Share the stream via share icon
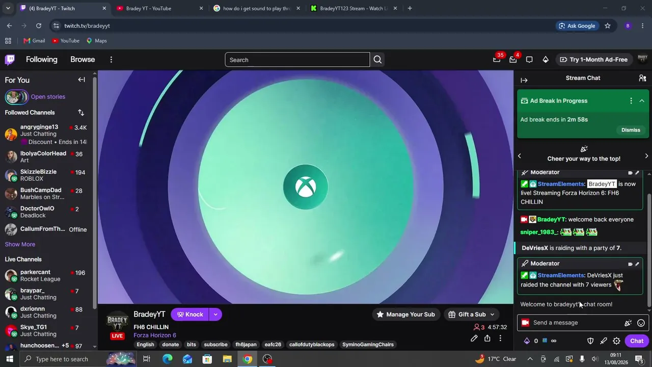The image size is (652, 367). tap(487, 338)
